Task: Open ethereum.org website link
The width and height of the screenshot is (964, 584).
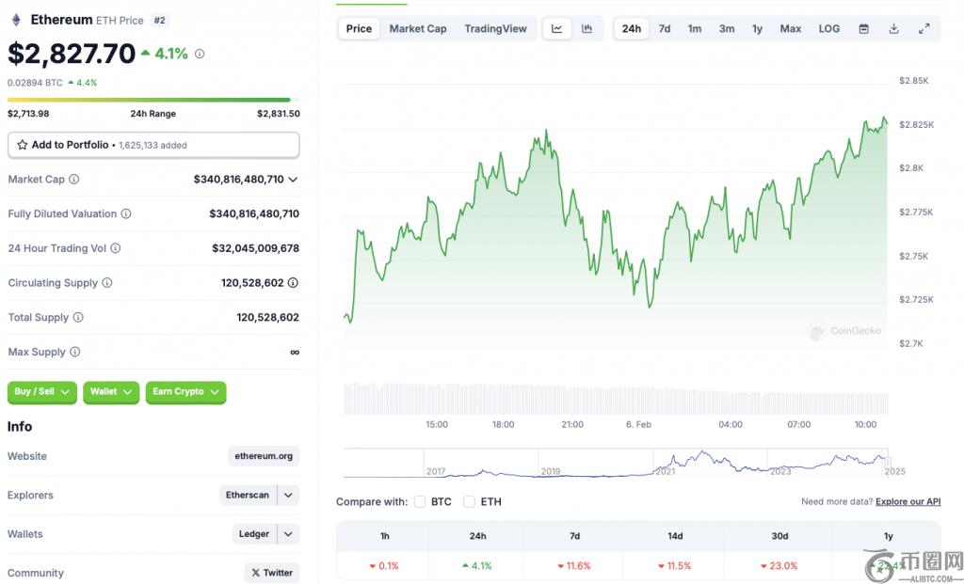Action: tap(264, 456)
